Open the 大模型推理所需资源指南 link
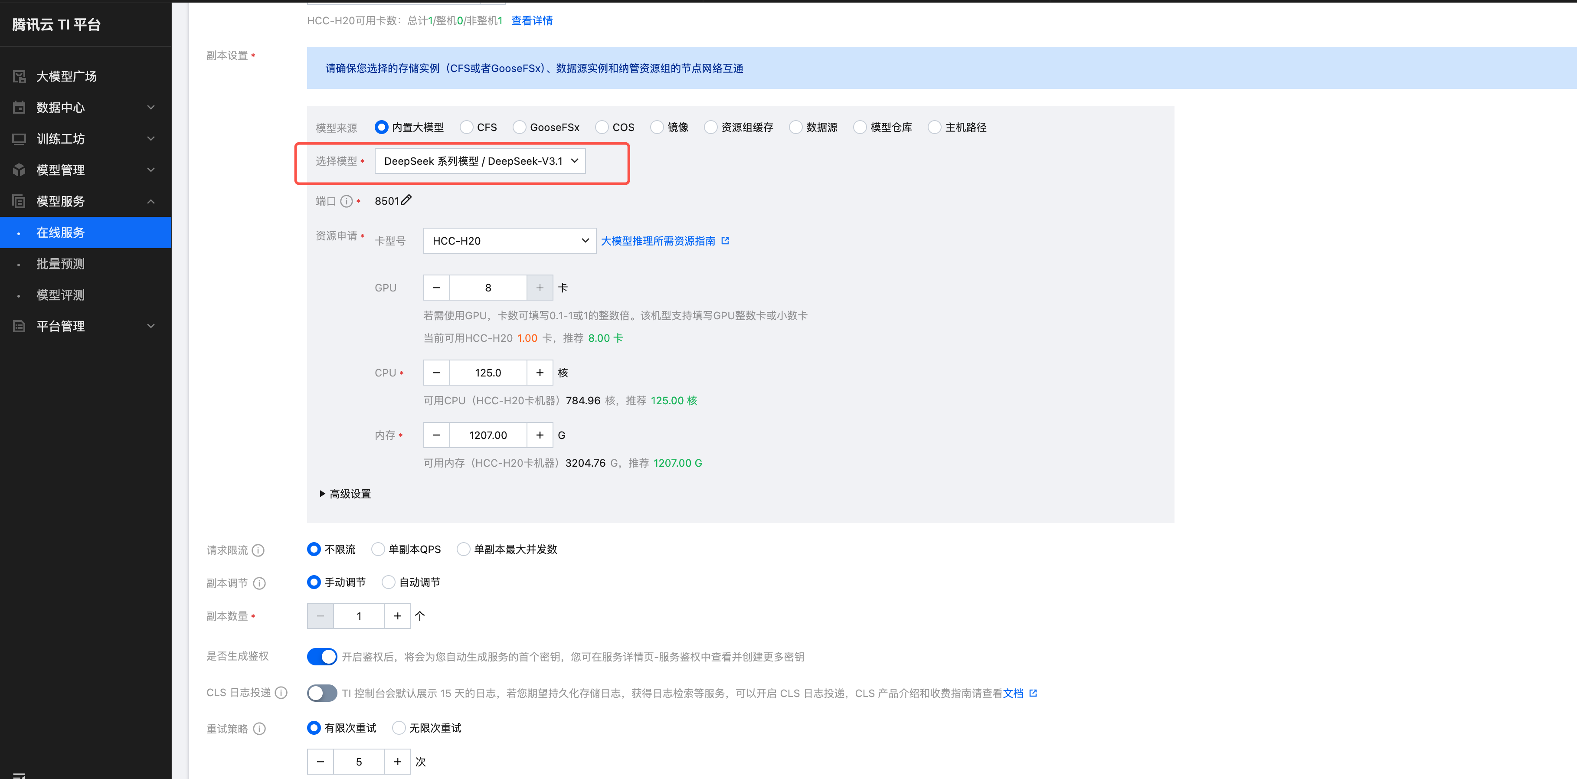Screen dimensions: 1577x779 [658, 241]
